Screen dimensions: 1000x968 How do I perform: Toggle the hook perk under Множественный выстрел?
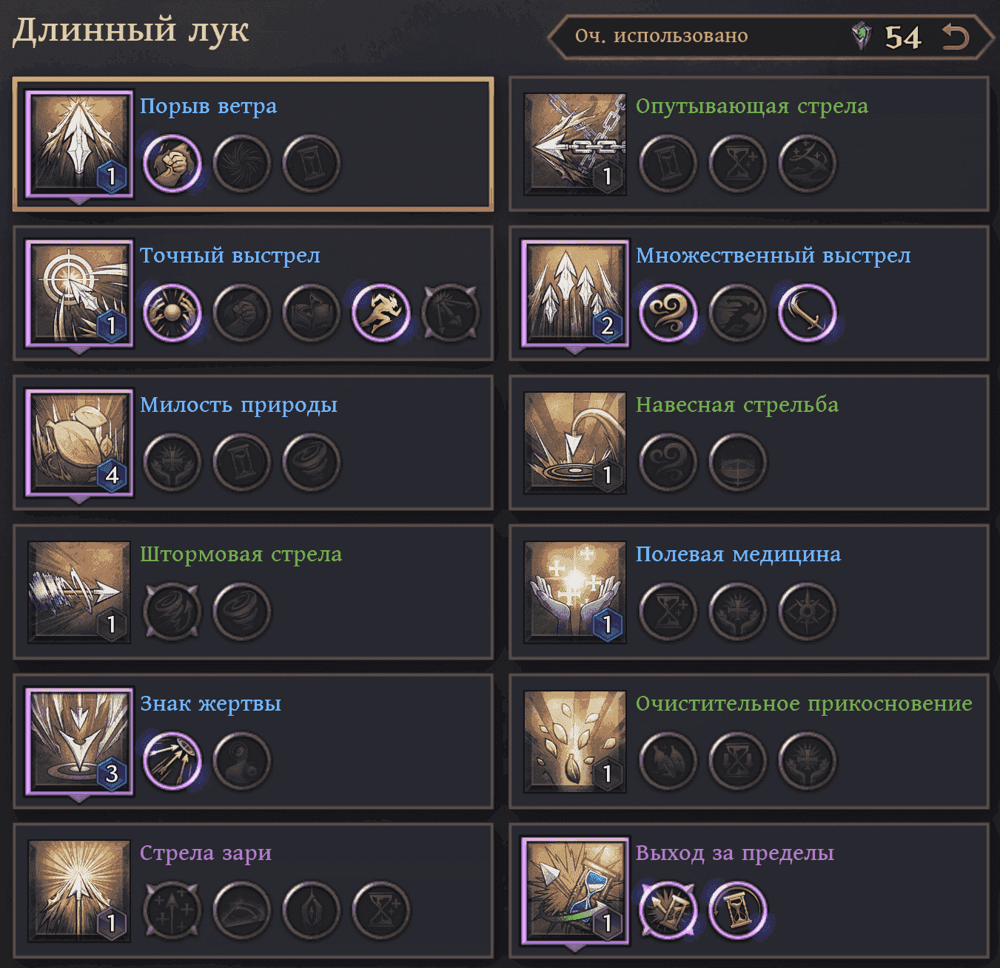(x=807, y=313)
